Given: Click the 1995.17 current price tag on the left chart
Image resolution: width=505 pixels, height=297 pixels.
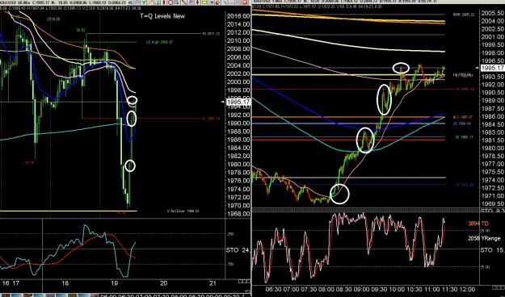Looking at the screenshot, I should (x=238, y=102).
